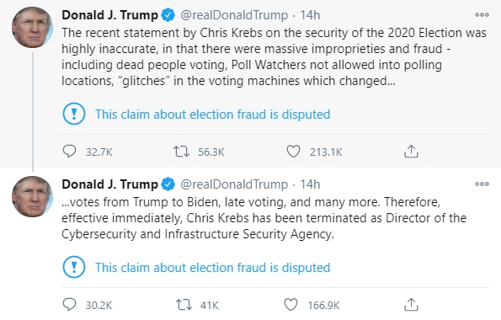The image size is (501, 320).
Task: Retweet the second tweet with 41K retweets
Action: point(184,305)
